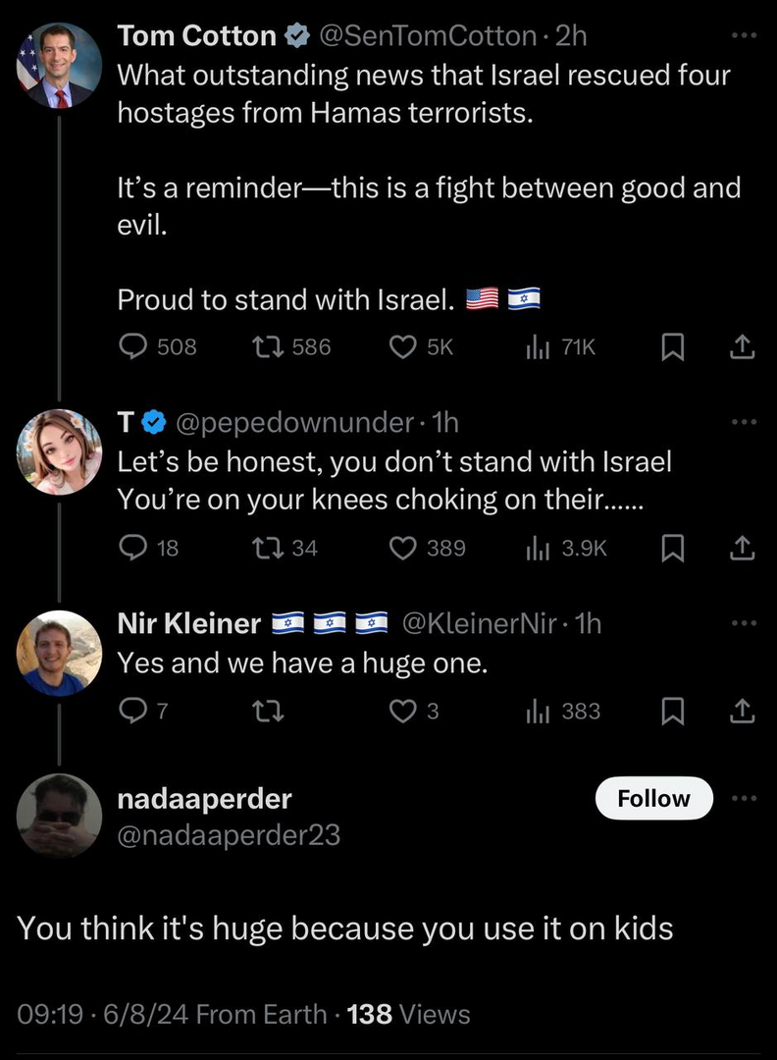Bookmark Tom Cotton's tweet

[672, 346]
